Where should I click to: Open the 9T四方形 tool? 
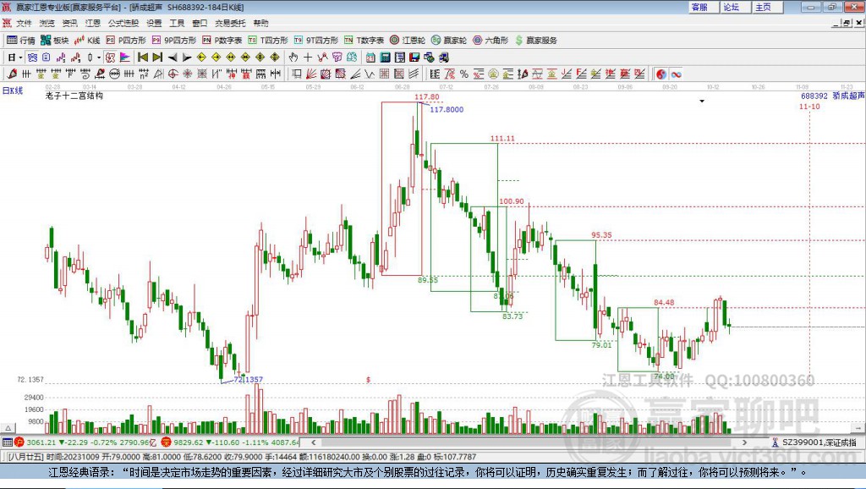pyautogui.click(x=316, y=41)
